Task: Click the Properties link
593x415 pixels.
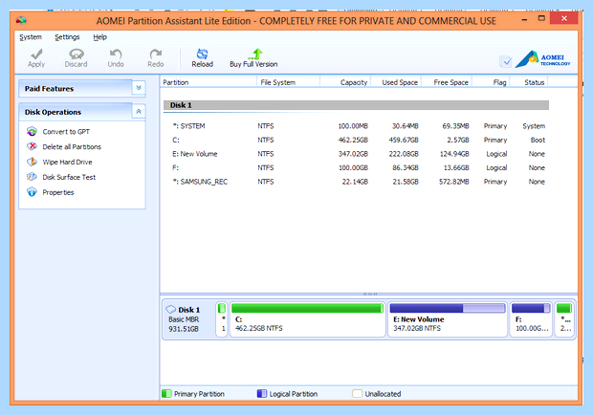Action: click(x=58, y=192)
